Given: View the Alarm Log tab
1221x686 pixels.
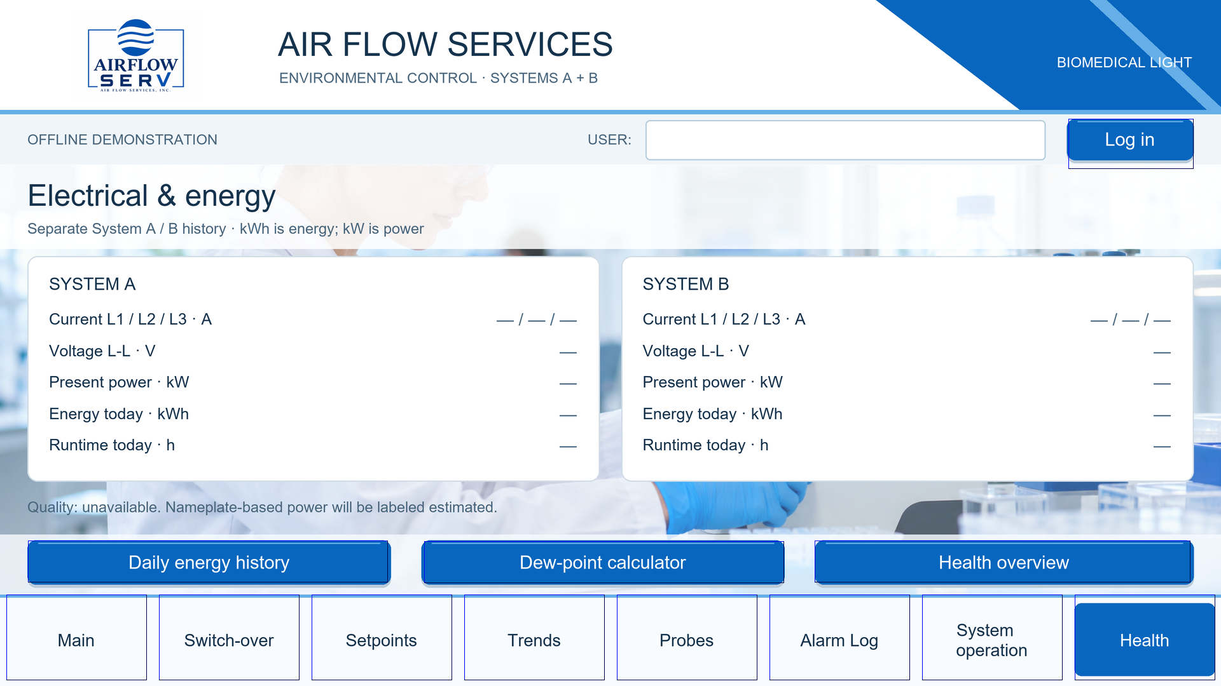Looking at the screenshot, I should tap(839, 638).
